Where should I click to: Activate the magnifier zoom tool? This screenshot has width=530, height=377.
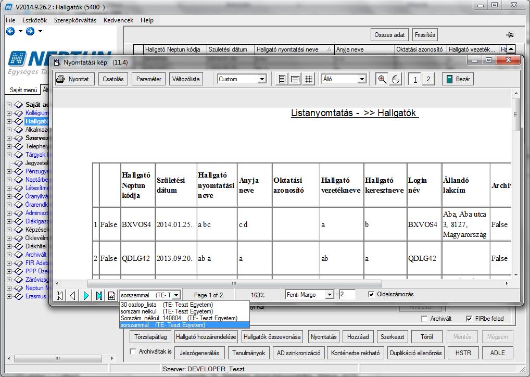tap(382, 79)
